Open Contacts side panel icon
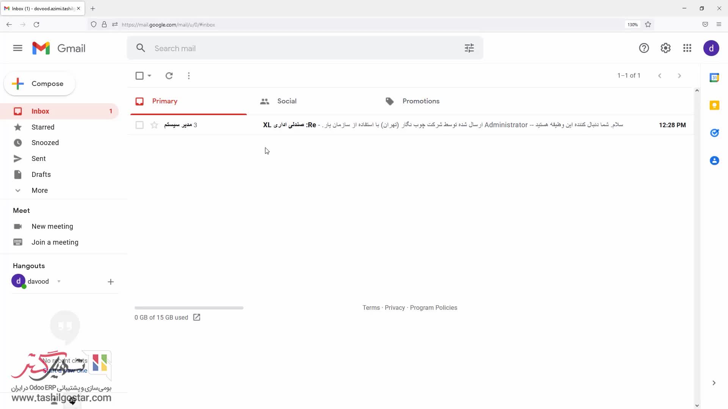The image size is (728, 409). coord(714,161)
